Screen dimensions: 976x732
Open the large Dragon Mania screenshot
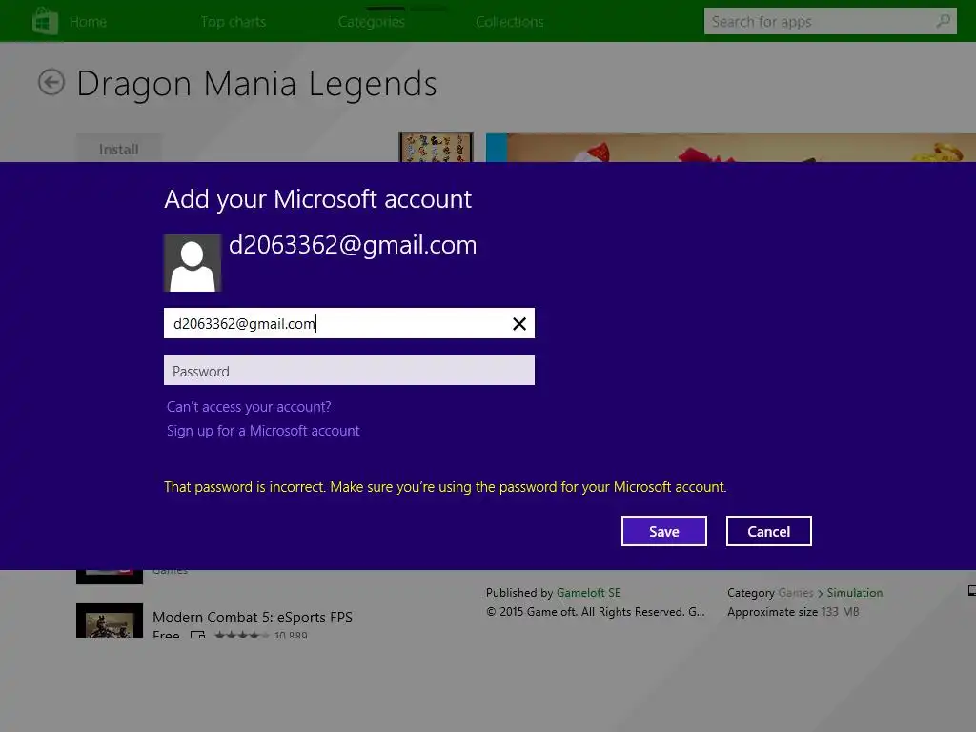tap(731, 148)
